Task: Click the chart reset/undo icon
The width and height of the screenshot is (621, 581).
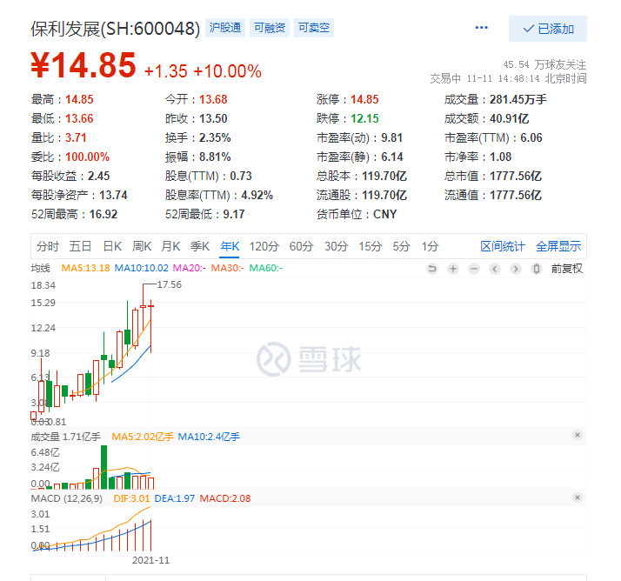Action: (x=432, y=269)
